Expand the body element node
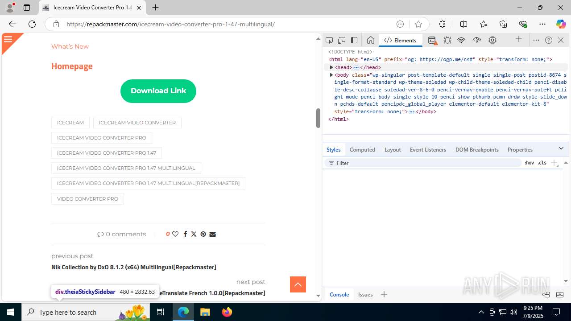Image resolution: width=571 pixels, height=321 pixels. coord(331,75)
